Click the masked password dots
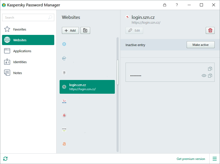The image size is (220, 164). pos(136,76)
